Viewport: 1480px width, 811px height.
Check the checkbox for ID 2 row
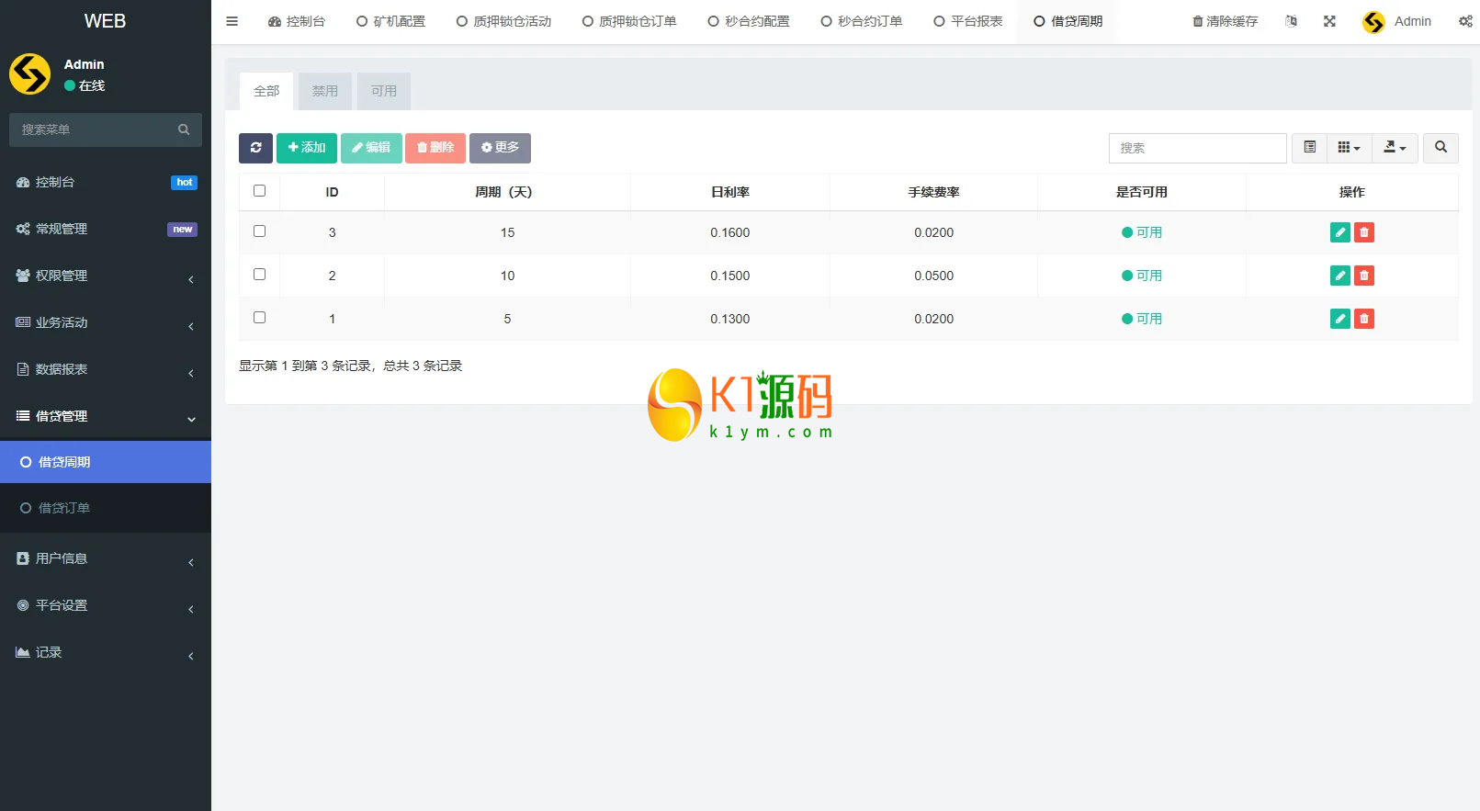(259, 275)
